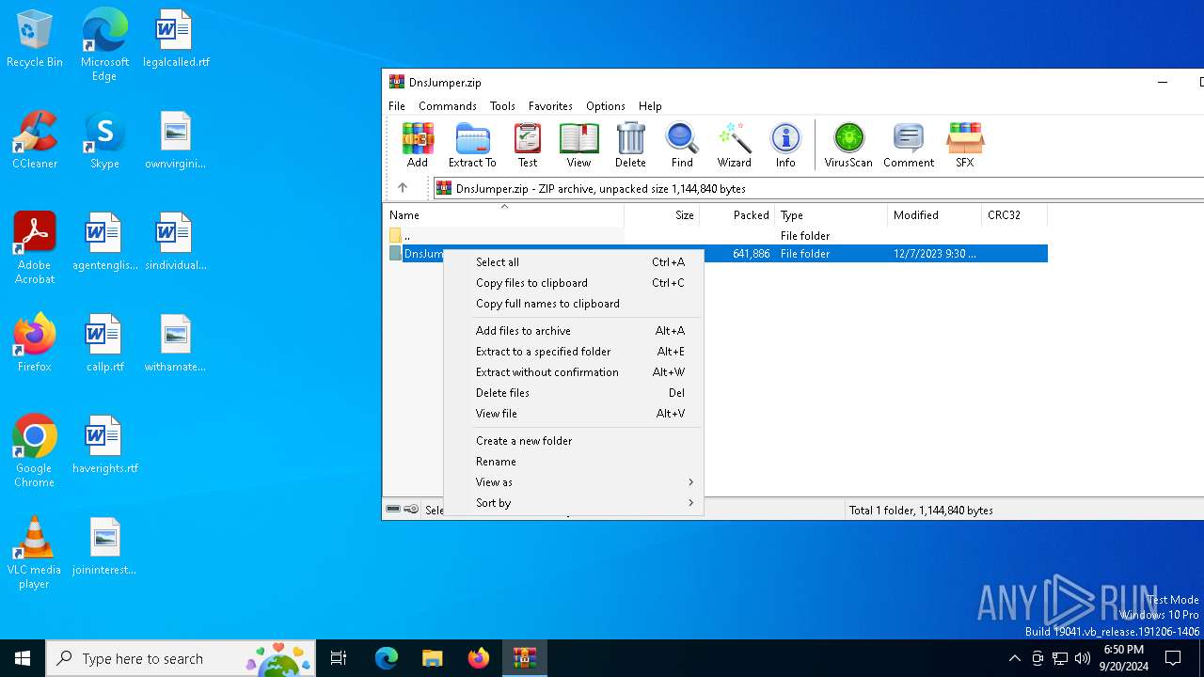The image size is (1204, 677).
Task: Click the Comment toolbar icon
Action: click(909, 145)
